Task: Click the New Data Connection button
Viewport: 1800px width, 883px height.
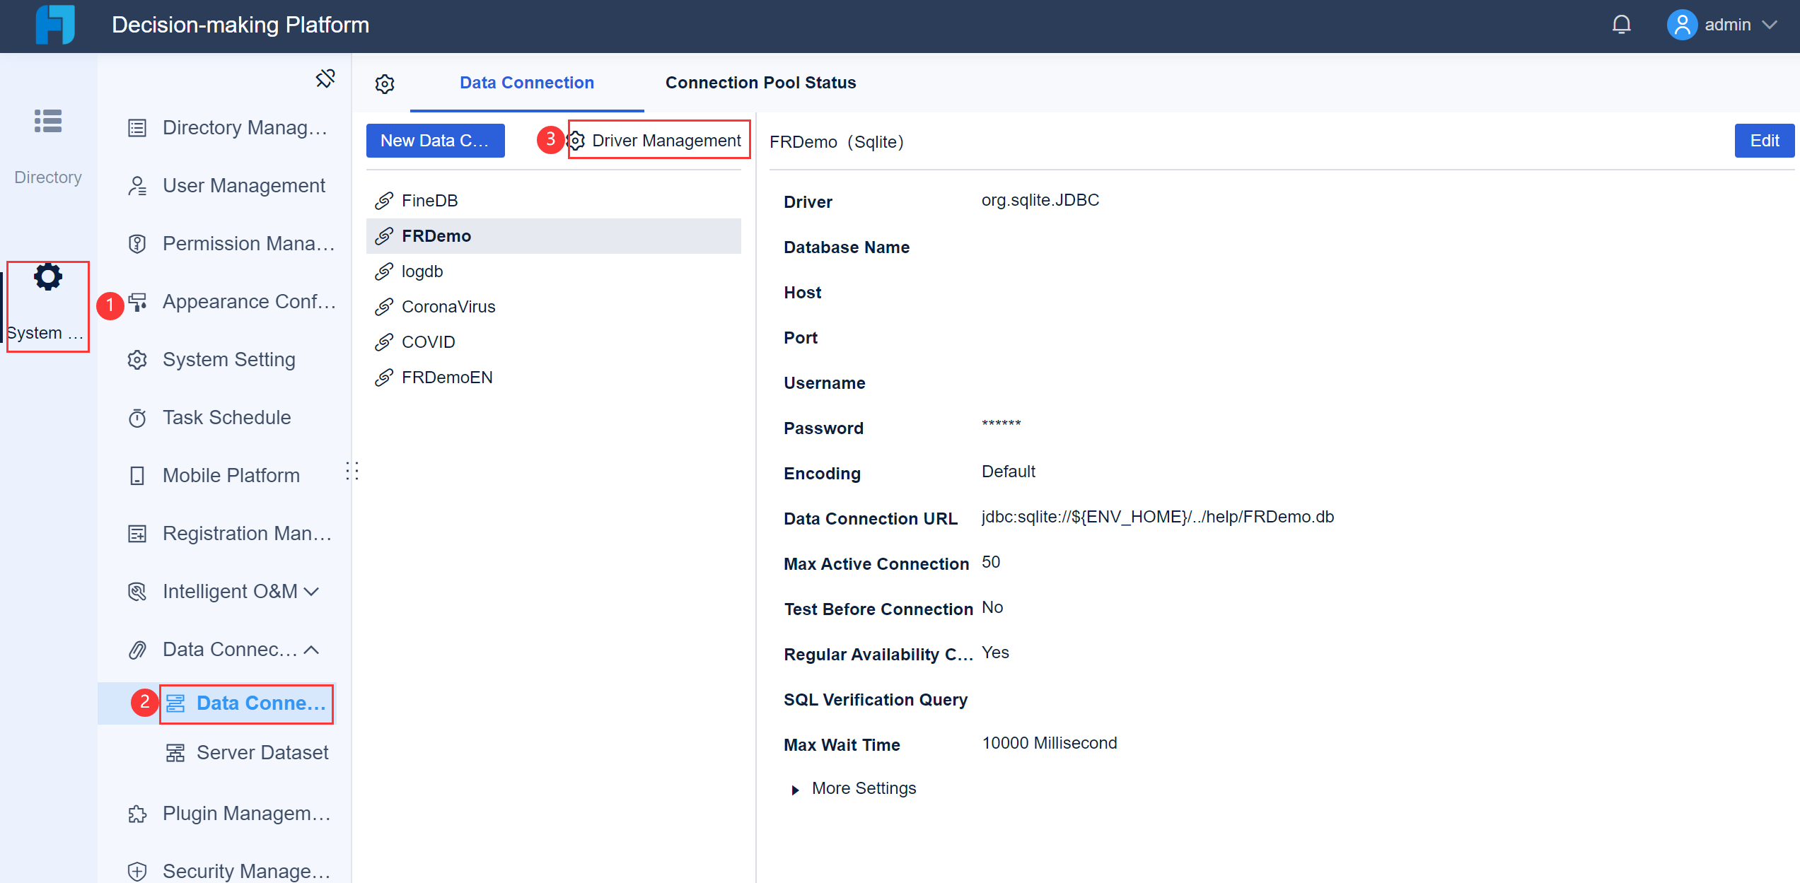Action: click(x=435, y=140)
